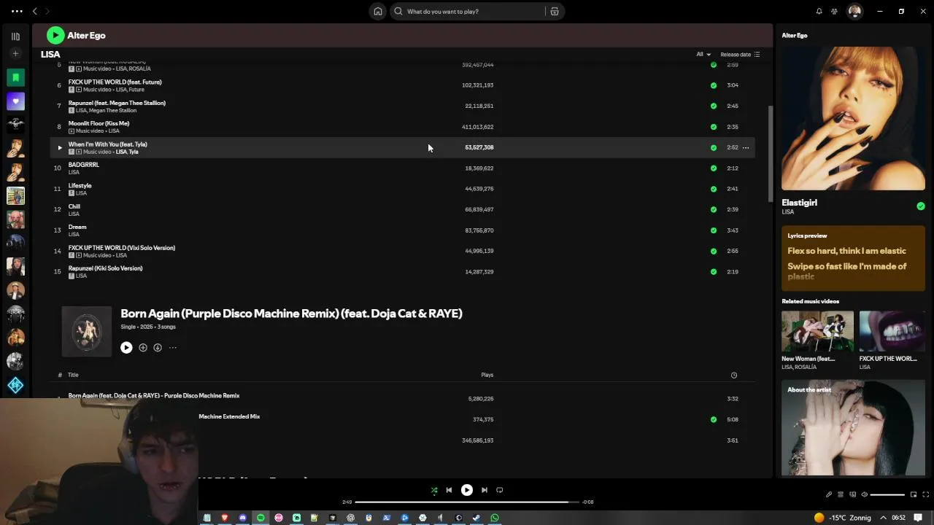
Task: Toggle saved checkmark for Dream
Action: [x=714, y=230]
